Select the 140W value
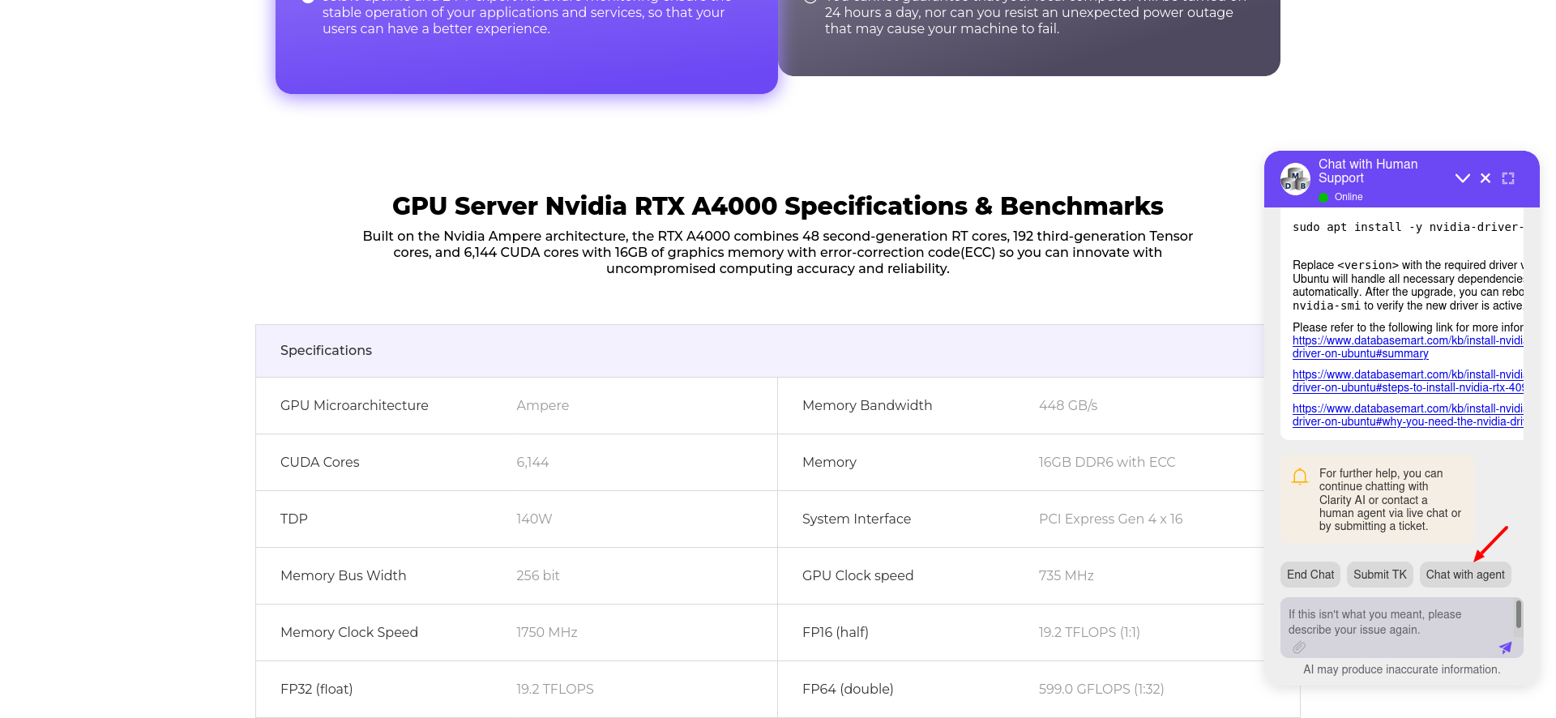 [x=534, y=519]
